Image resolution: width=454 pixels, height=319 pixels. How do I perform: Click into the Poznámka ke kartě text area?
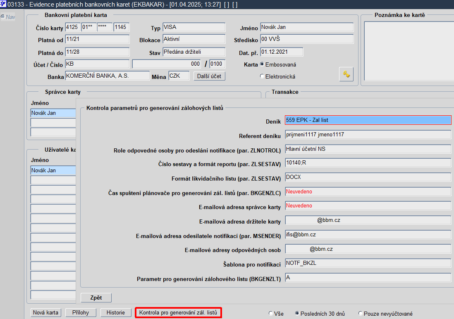409,51
